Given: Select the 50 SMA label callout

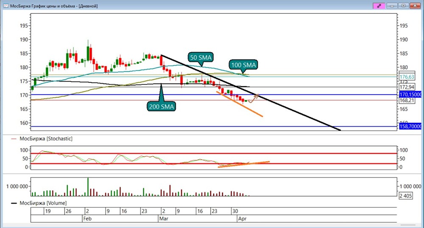Looking at the screenshot, I should pyautogui.click(x=201, y=57).
